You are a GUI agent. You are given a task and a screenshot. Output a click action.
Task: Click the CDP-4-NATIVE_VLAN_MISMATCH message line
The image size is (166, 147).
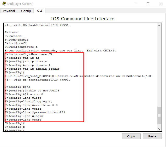pyautogui.click(x=78, y=76)
